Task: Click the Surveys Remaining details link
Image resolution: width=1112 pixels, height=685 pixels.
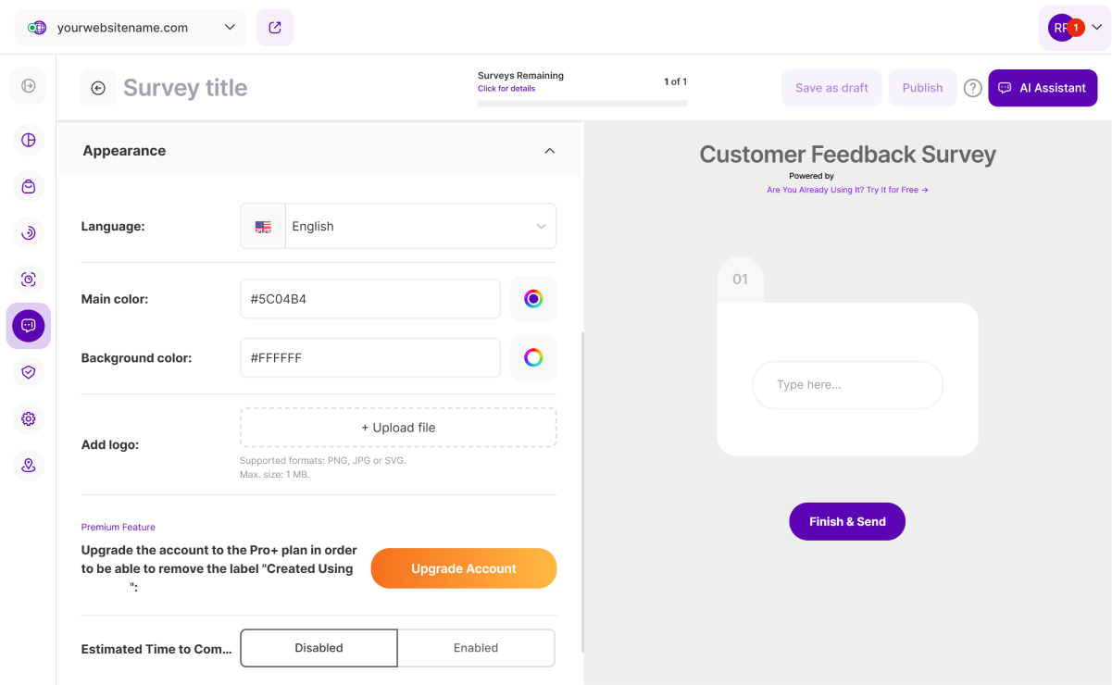Action: [x=506, y=89]
